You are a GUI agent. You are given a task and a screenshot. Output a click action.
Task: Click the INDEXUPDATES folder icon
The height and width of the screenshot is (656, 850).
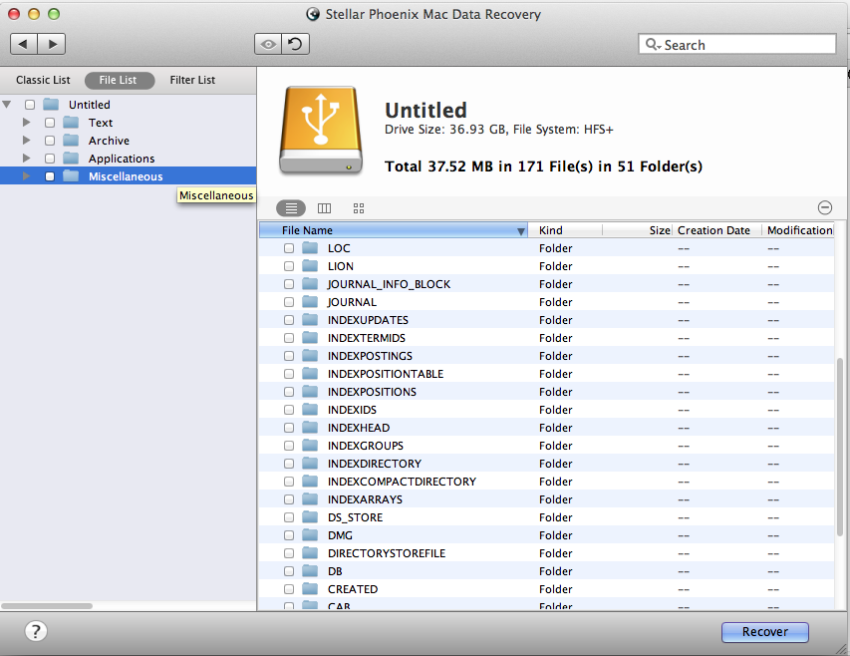tap(310, 319)
